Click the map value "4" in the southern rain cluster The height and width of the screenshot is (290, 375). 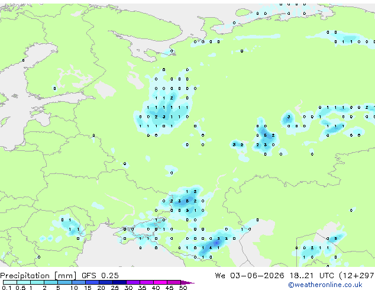pyautogui.click(x=211, y=248)
